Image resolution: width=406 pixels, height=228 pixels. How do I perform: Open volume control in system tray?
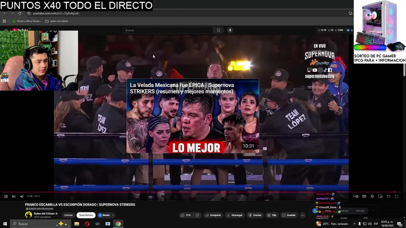(370, 224)
